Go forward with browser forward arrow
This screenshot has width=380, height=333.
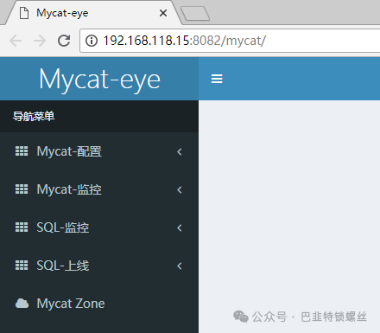pyautogui.click(x=40, y=41)
